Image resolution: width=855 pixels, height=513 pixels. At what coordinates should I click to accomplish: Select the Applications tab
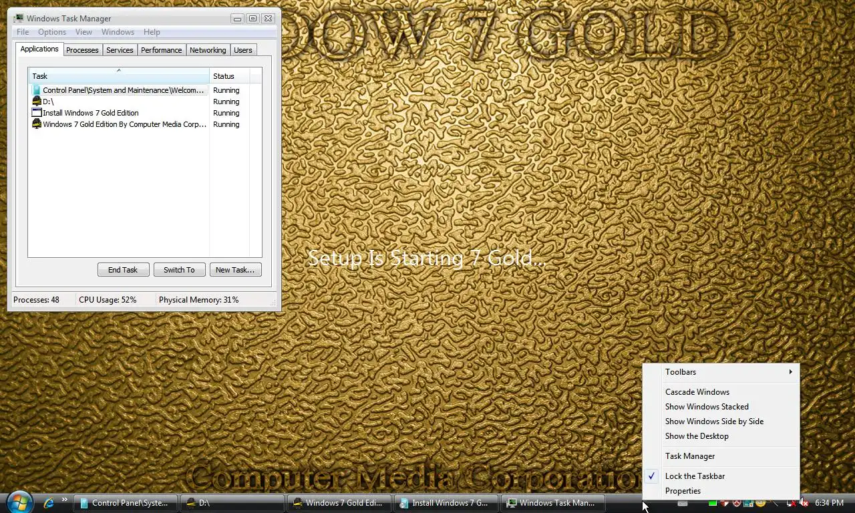(x=39, y=49)
